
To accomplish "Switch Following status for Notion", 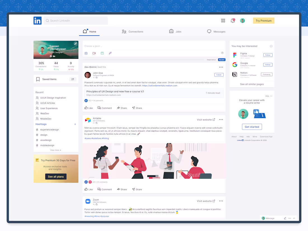I will click(x=267, y=74).
